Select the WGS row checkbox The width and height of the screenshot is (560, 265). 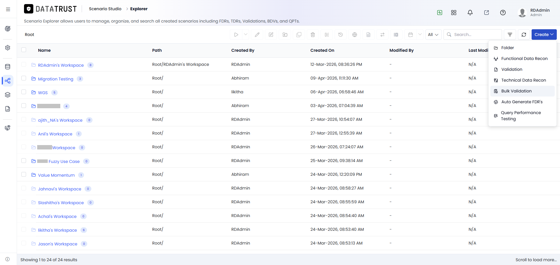click(x=24, y=92)
